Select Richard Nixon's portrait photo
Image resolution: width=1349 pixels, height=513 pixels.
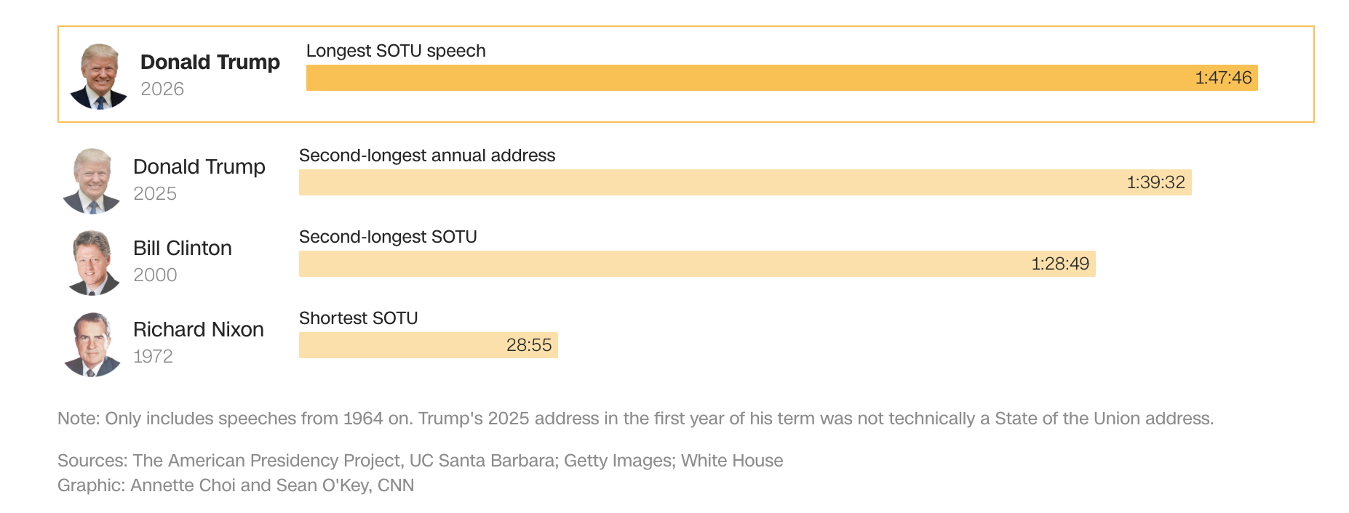pyautogui.click(x=92, y=344)
